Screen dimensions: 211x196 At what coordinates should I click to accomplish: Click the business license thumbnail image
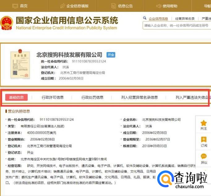pos(20,64)
